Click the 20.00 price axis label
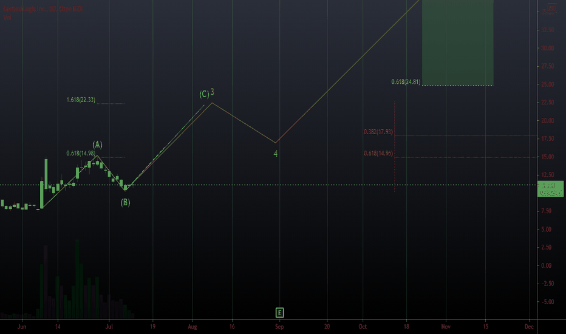The image size is (566, 334). coord(548,121)
